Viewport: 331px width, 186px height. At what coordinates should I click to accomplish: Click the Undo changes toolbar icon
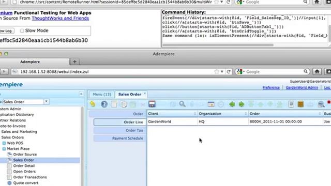pos(93,104)
